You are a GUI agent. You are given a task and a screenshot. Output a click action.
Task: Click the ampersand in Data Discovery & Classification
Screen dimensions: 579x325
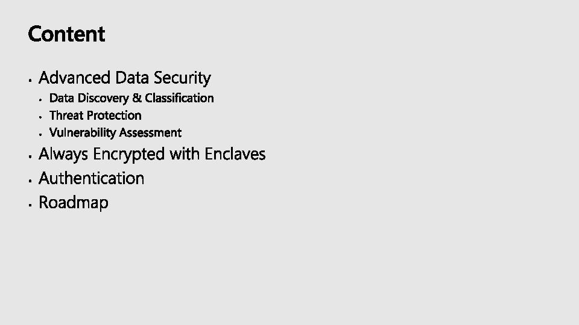(137, 98)
